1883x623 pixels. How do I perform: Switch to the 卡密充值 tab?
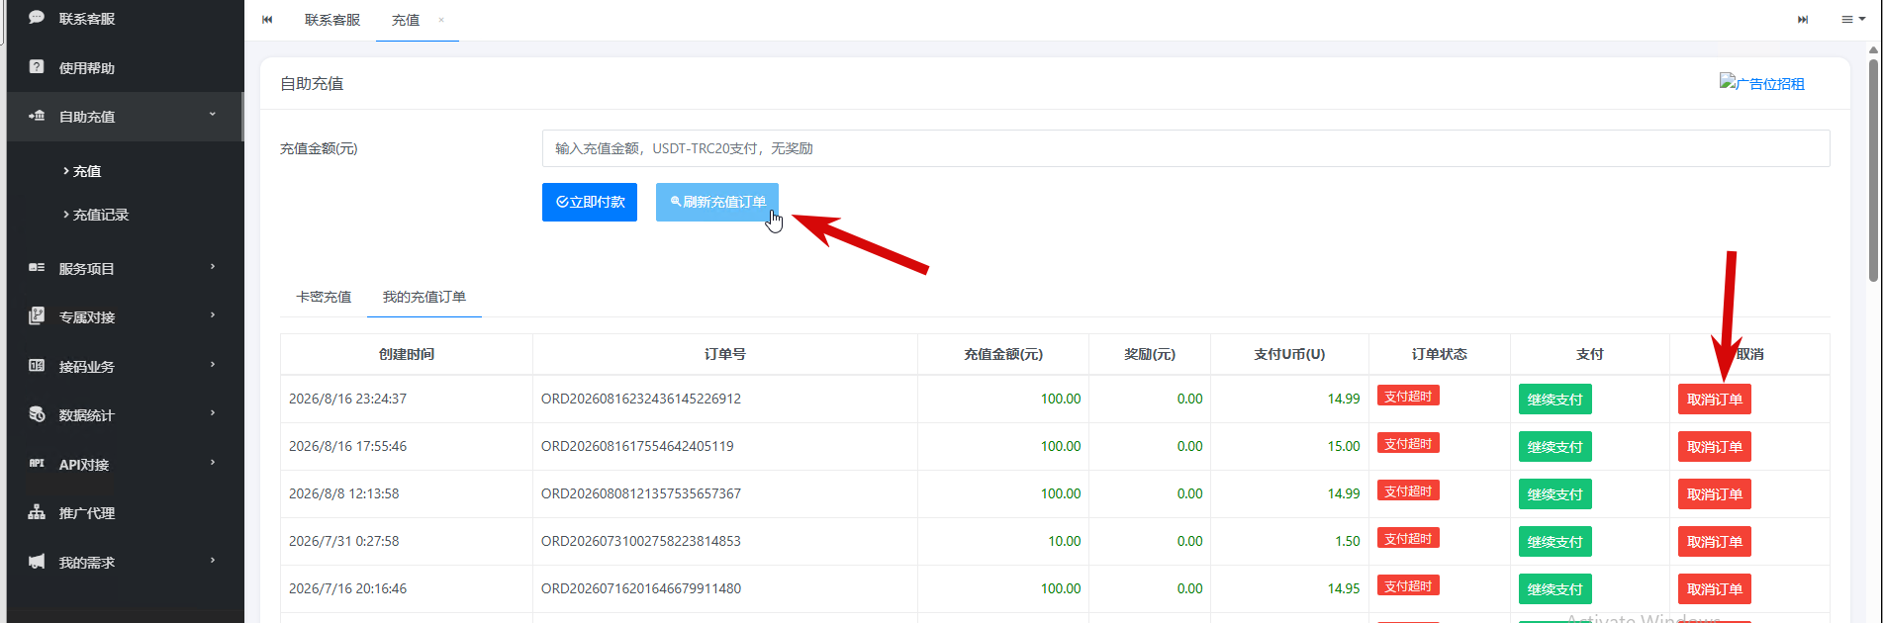(x=324, y=297)
